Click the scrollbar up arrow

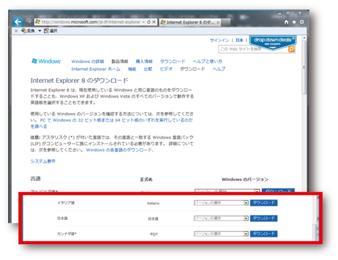tap(304, 38)
